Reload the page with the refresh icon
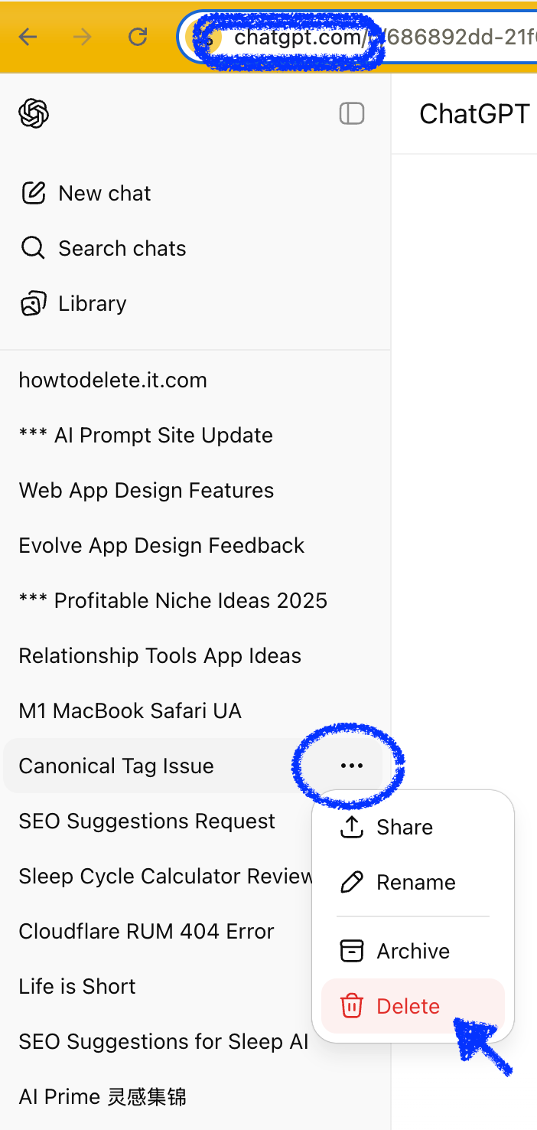The width and height of the screenshot is (537, 1130). pos(138,37)
